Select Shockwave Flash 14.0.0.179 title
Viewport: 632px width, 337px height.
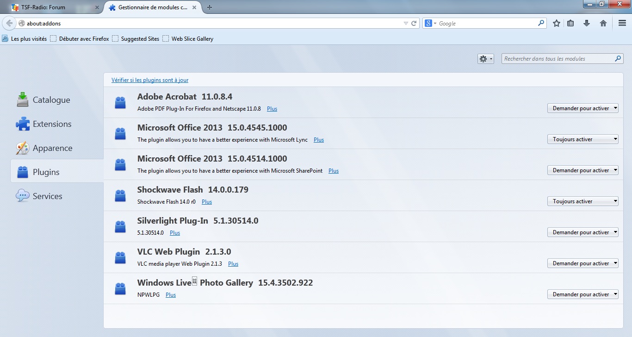(x=193, y=190)
